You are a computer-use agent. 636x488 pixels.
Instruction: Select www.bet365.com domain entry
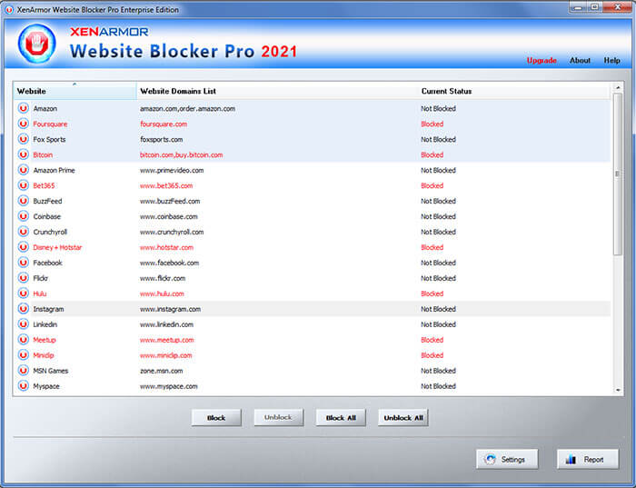click(166, 185)
